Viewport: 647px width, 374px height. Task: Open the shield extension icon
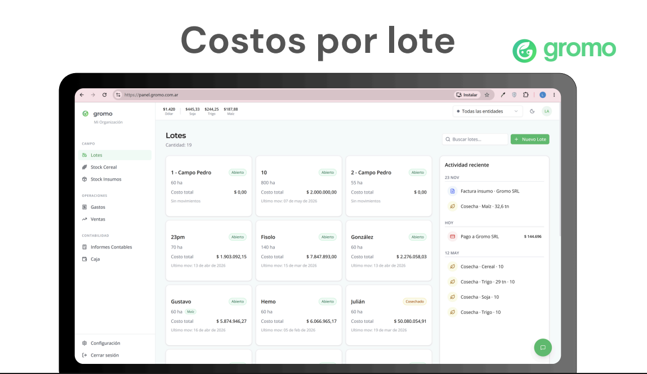514,94
